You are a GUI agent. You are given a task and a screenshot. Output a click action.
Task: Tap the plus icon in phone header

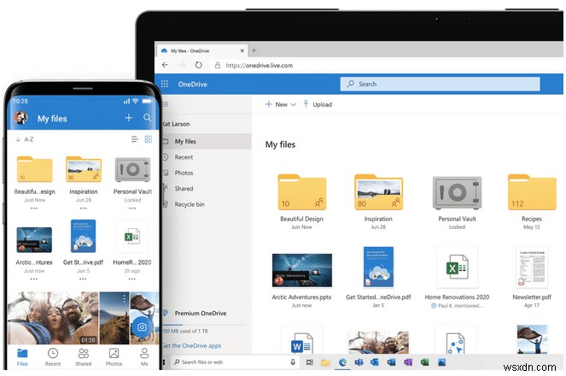tap(129, 118)
